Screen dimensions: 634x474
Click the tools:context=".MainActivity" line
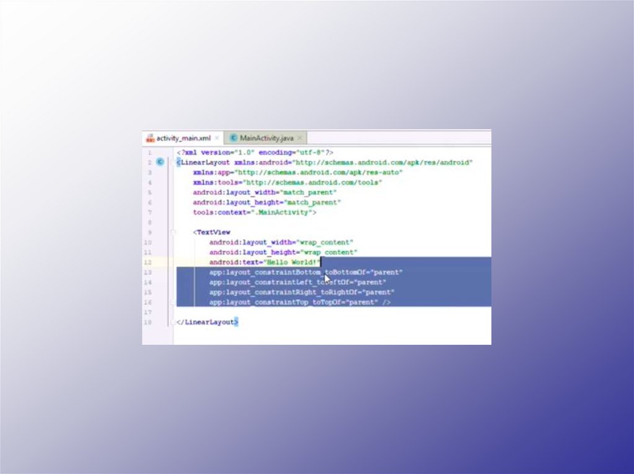(x=254, y=213)
